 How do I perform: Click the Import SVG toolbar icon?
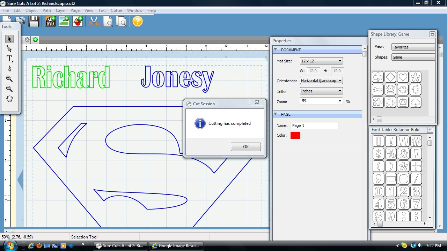(51, 22)
